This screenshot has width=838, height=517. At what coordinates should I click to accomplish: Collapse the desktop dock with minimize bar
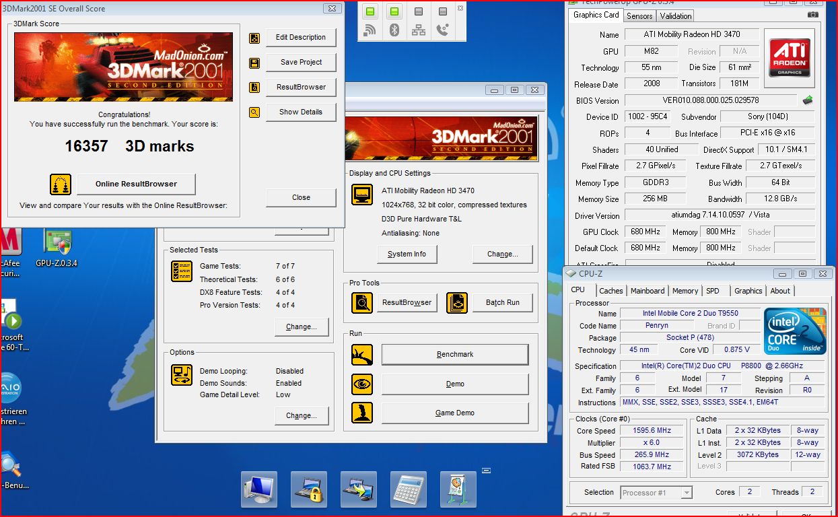486,470
